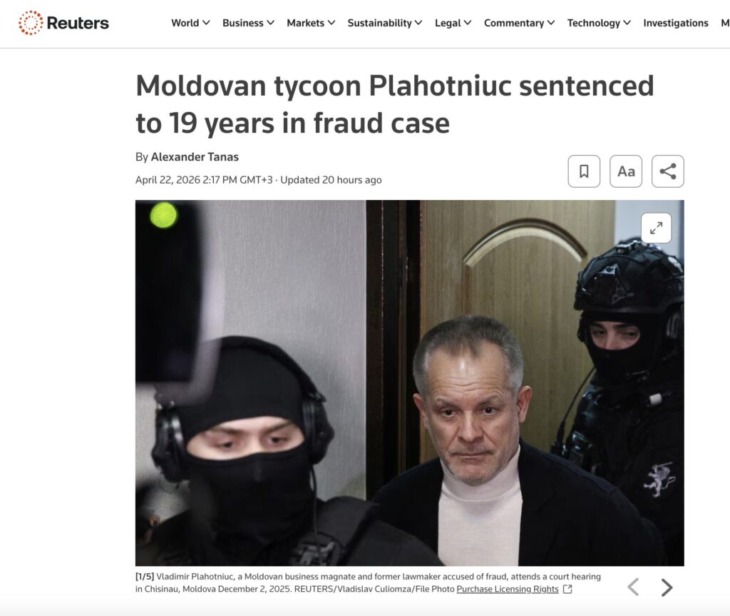Open the Technology section menu
The image size is (730, 616).
tap(599, 23)
